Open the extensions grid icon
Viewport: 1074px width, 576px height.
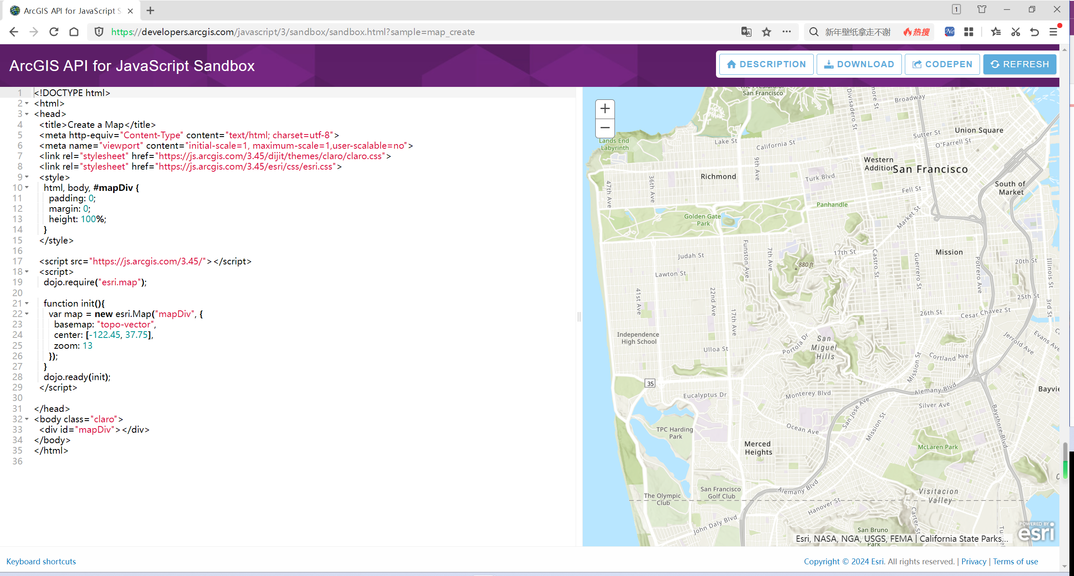969,32
